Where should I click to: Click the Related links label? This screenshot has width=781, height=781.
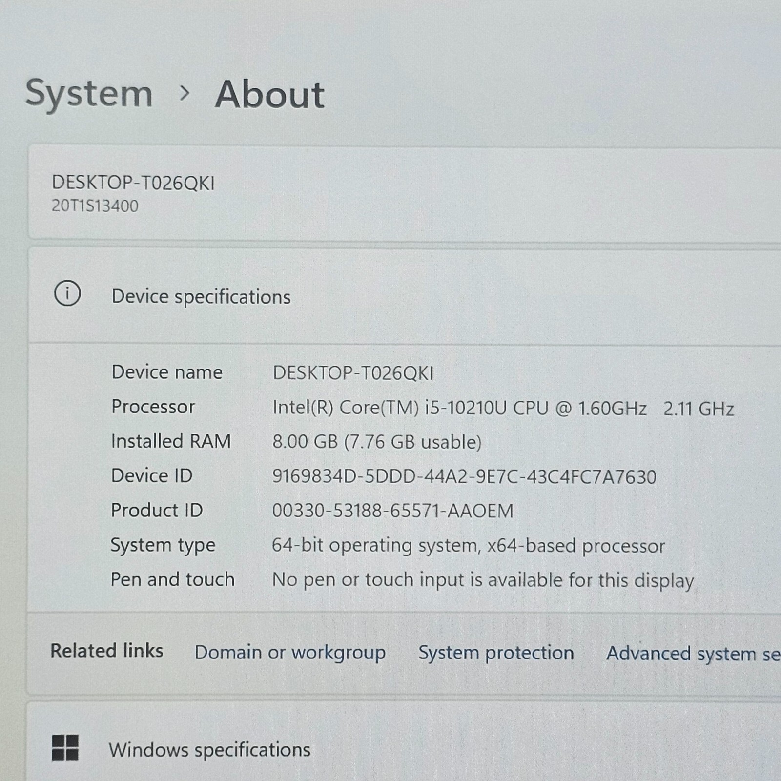[x=107, y=651]
